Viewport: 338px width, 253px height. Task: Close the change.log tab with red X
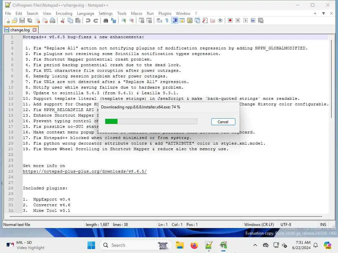point(34,30)
